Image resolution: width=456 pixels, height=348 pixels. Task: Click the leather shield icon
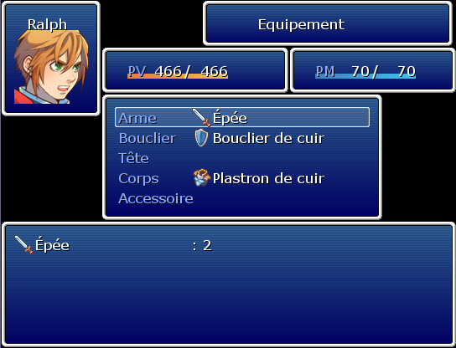click(x=201, y=137)
